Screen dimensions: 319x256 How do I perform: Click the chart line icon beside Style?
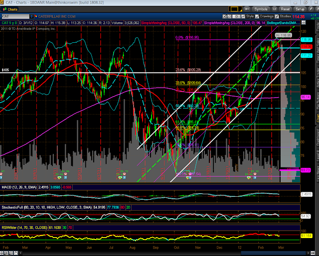[x=243, y=16]
